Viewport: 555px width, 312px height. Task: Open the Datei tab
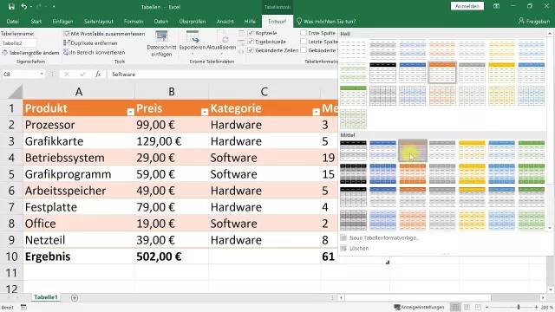[12, 21]
